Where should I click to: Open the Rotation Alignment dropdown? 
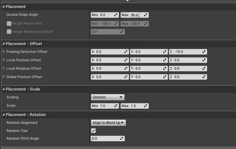point(108,123)
